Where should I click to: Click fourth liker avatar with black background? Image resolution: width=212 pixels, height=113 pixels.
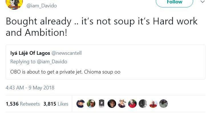click(x=112, y=104)
